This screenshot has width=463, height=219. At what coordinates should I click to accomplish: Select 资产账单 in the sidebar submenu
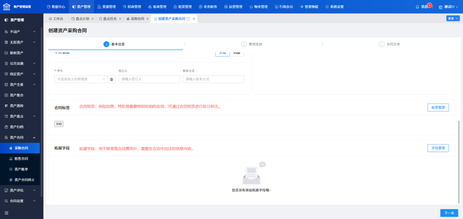[x=20, y=169]
